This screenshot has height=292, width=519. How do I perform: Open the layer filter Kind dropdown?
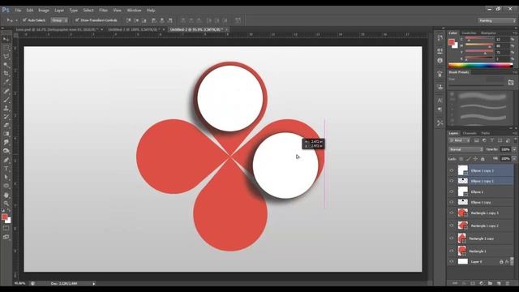coord(460,140)
